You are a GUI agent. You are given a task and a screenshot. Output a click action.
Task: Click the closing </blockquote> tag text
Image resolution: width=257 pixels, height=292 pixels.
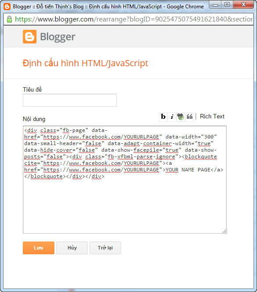coord(45,176)
